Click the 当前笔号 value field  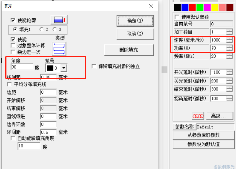[x=222, y=24]
